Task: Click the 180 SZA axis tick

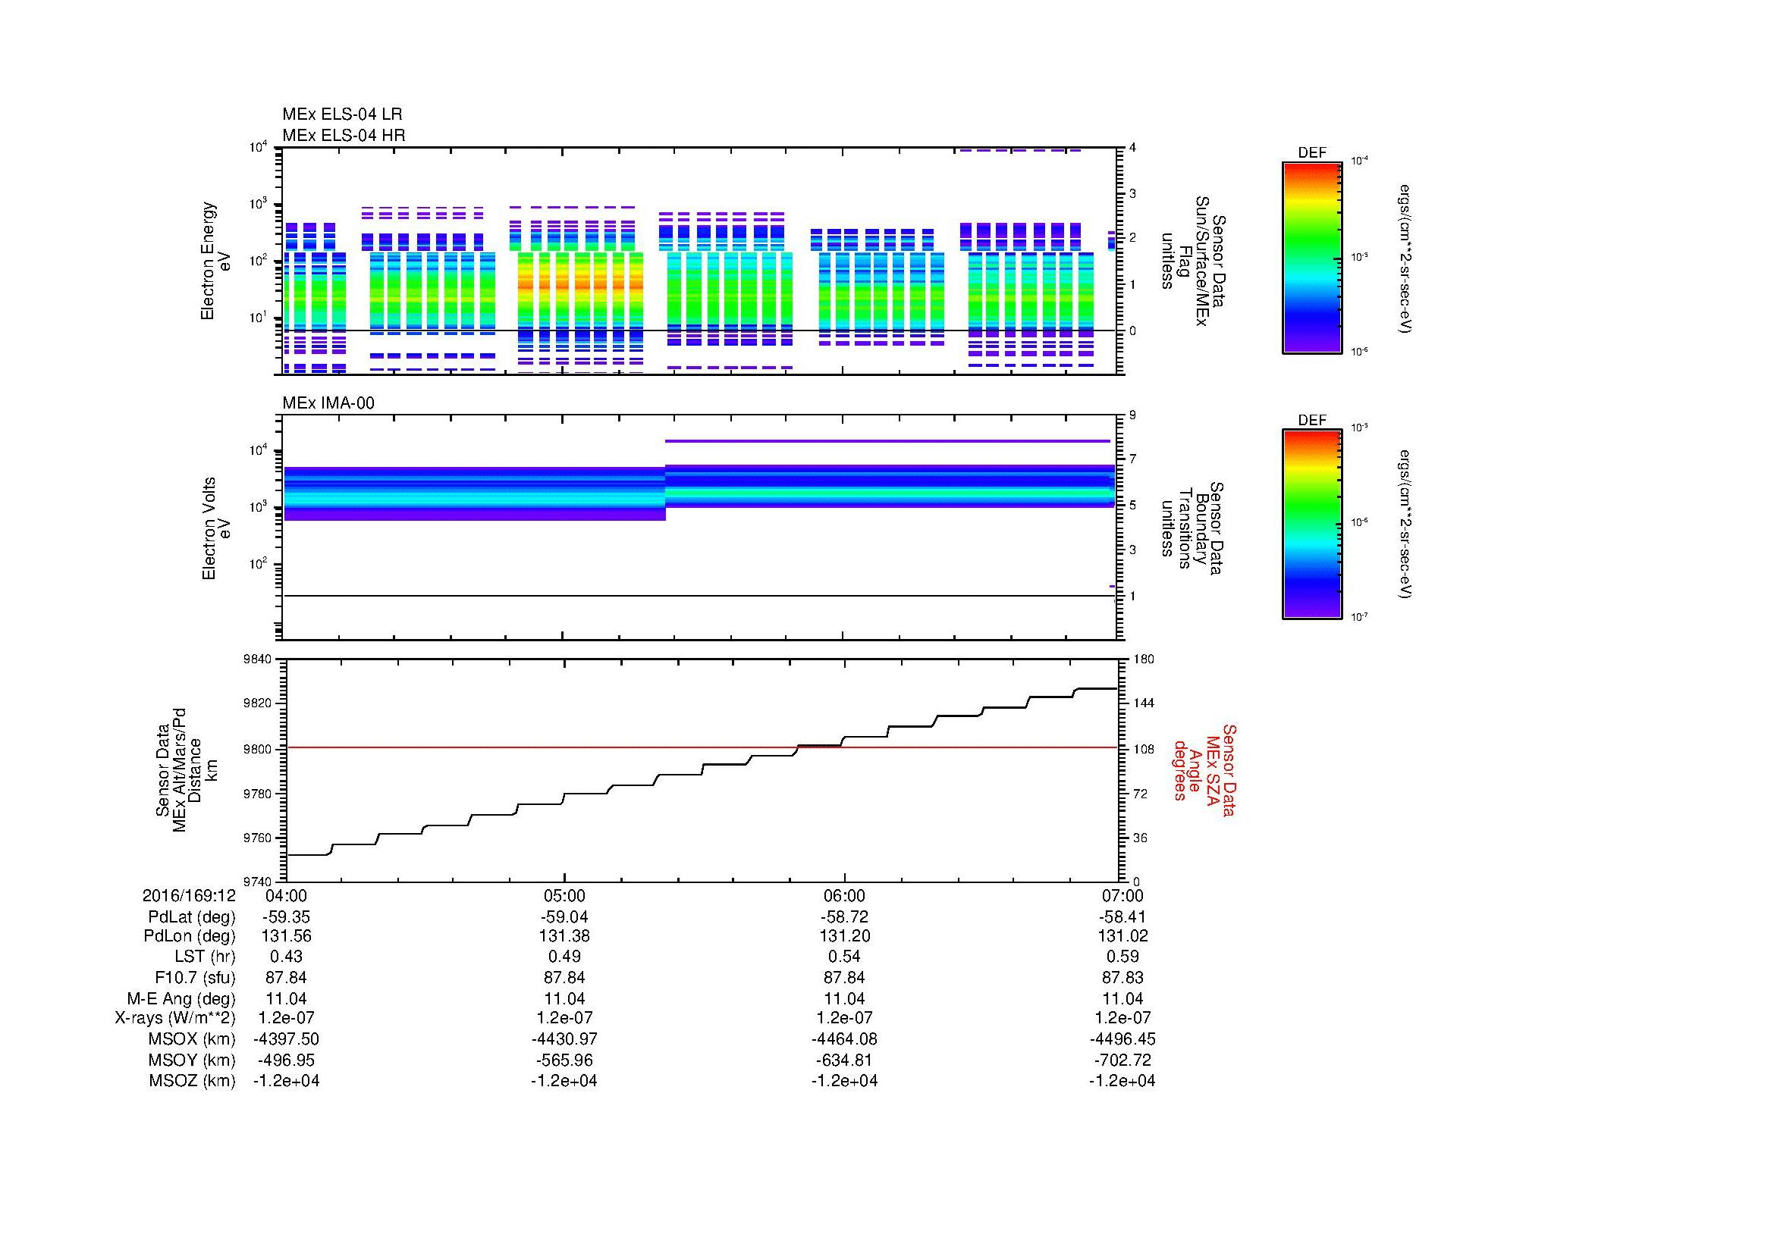Action: pyautogui.click(x=1144, y=659)
